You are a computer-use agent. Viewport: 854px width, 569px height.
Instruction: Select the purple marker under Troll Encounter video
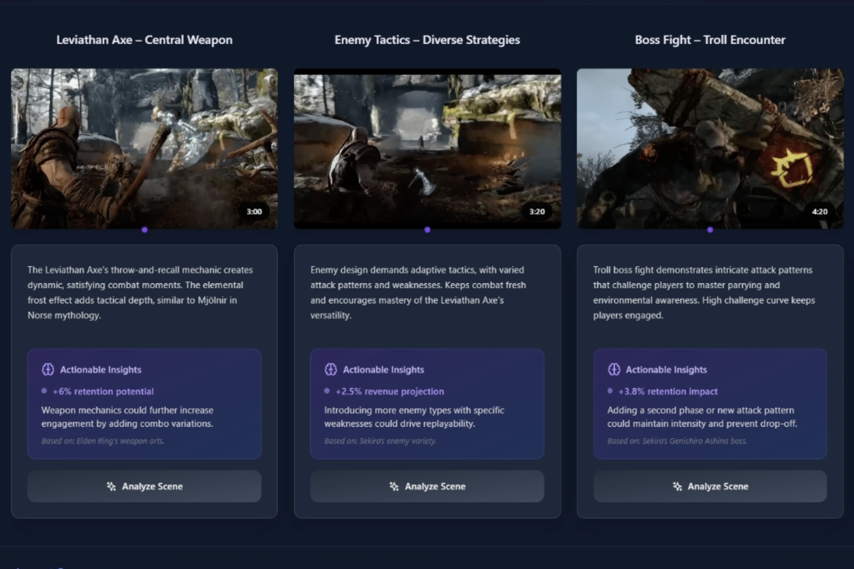[710, 230]
